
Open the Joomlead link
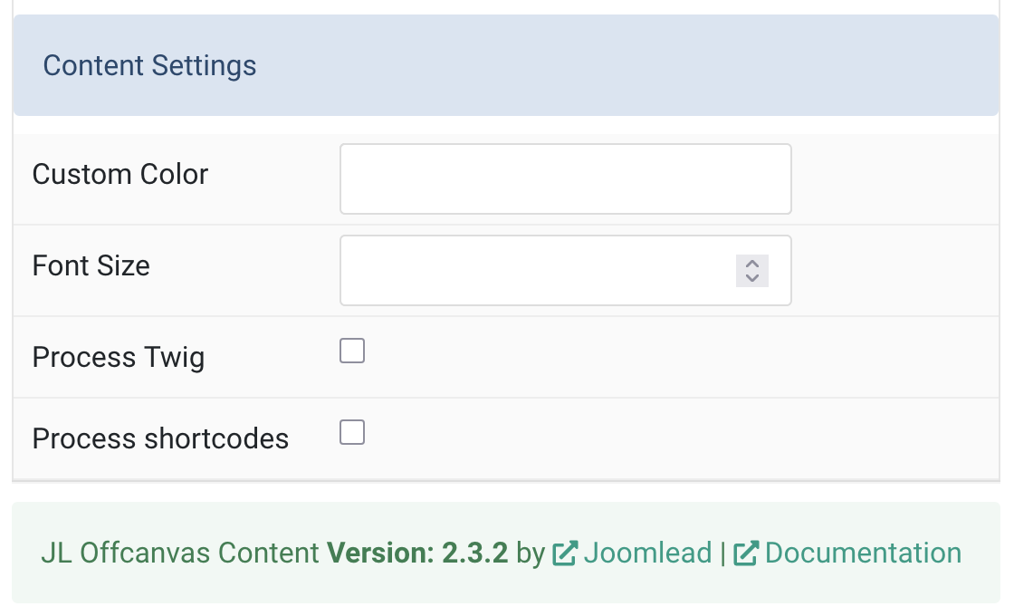click(647, 553)
